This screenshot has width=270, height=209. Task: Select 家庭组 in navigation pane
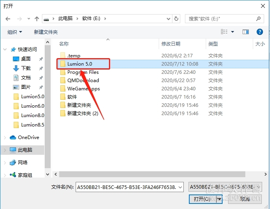tap(25, 175)
